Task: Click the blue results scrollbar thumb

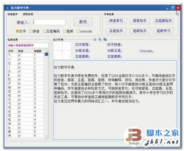Action: [x=47, y=54]
